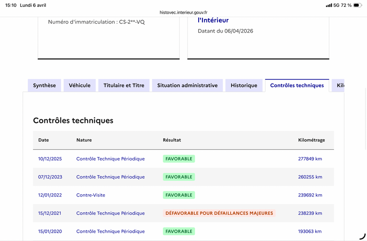Click the partially visible tab after Contrôles techniques
367x241 pixels.
click(x=339, y=85)
